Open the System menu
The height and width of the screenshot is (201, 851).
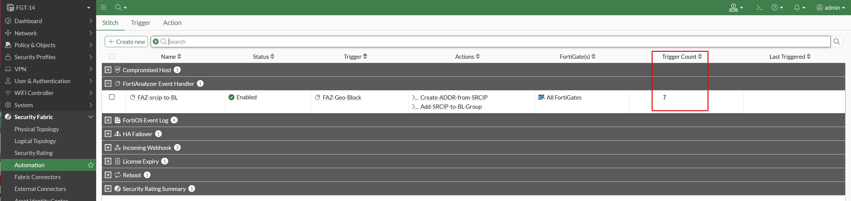pyautogui.click(x=49, y=105)
